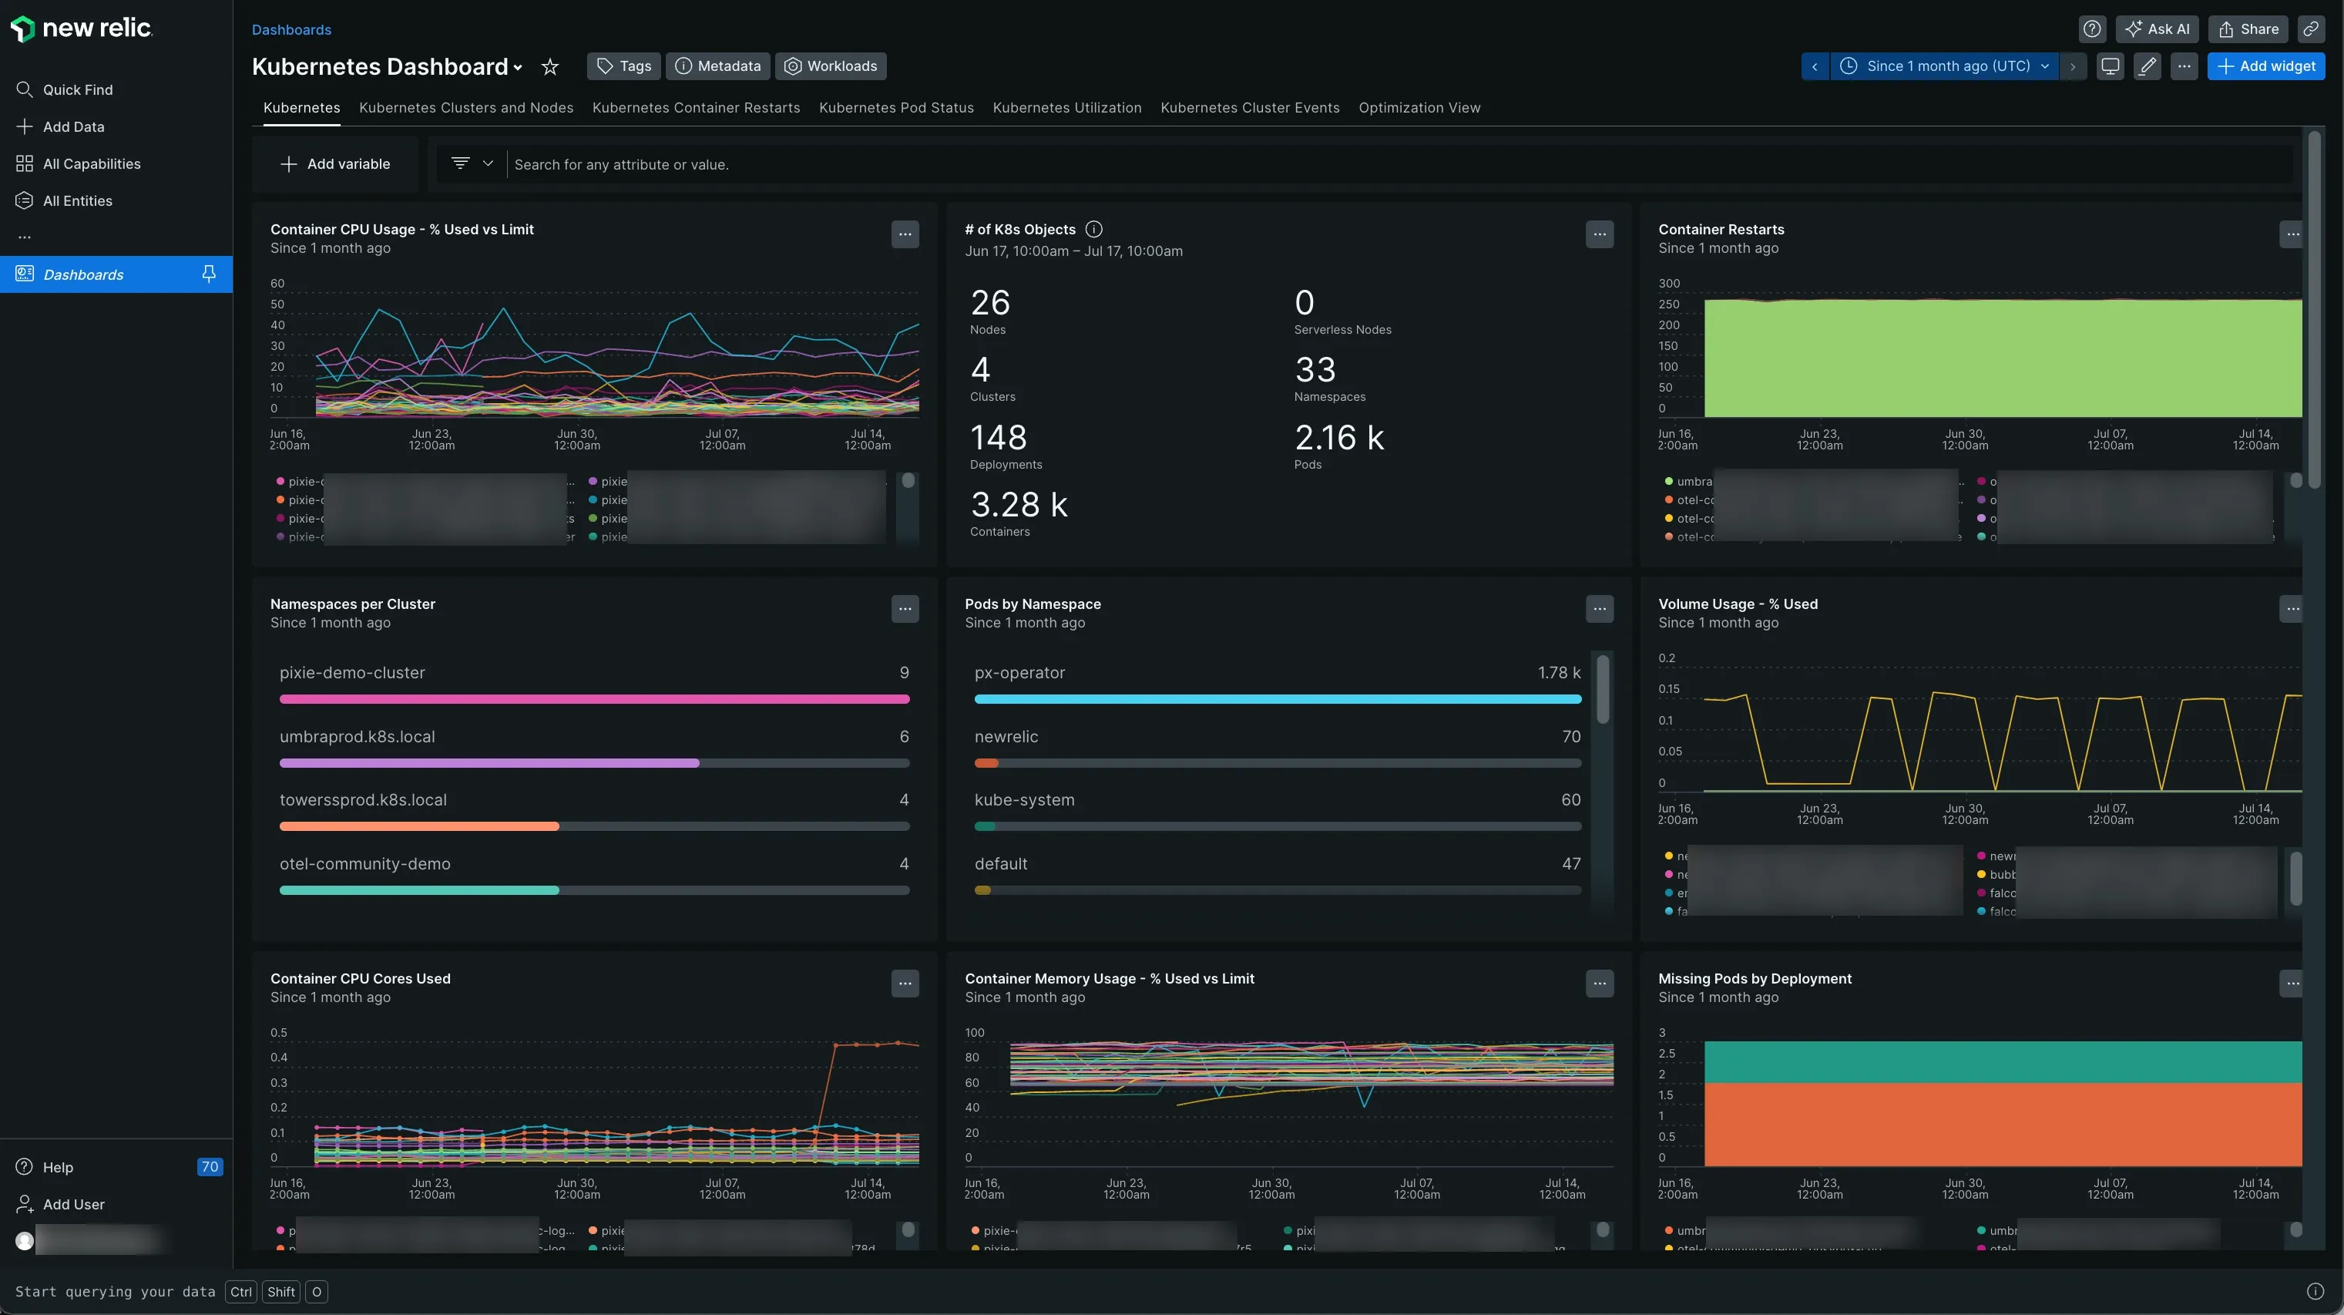Open the Optimization View tab
Image resolution: width=2344 pixels, height=1315 pixels.
1419,107
